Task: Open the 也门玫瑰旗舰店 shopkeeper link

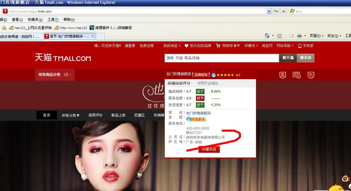Action: click(x=198, y=113)
